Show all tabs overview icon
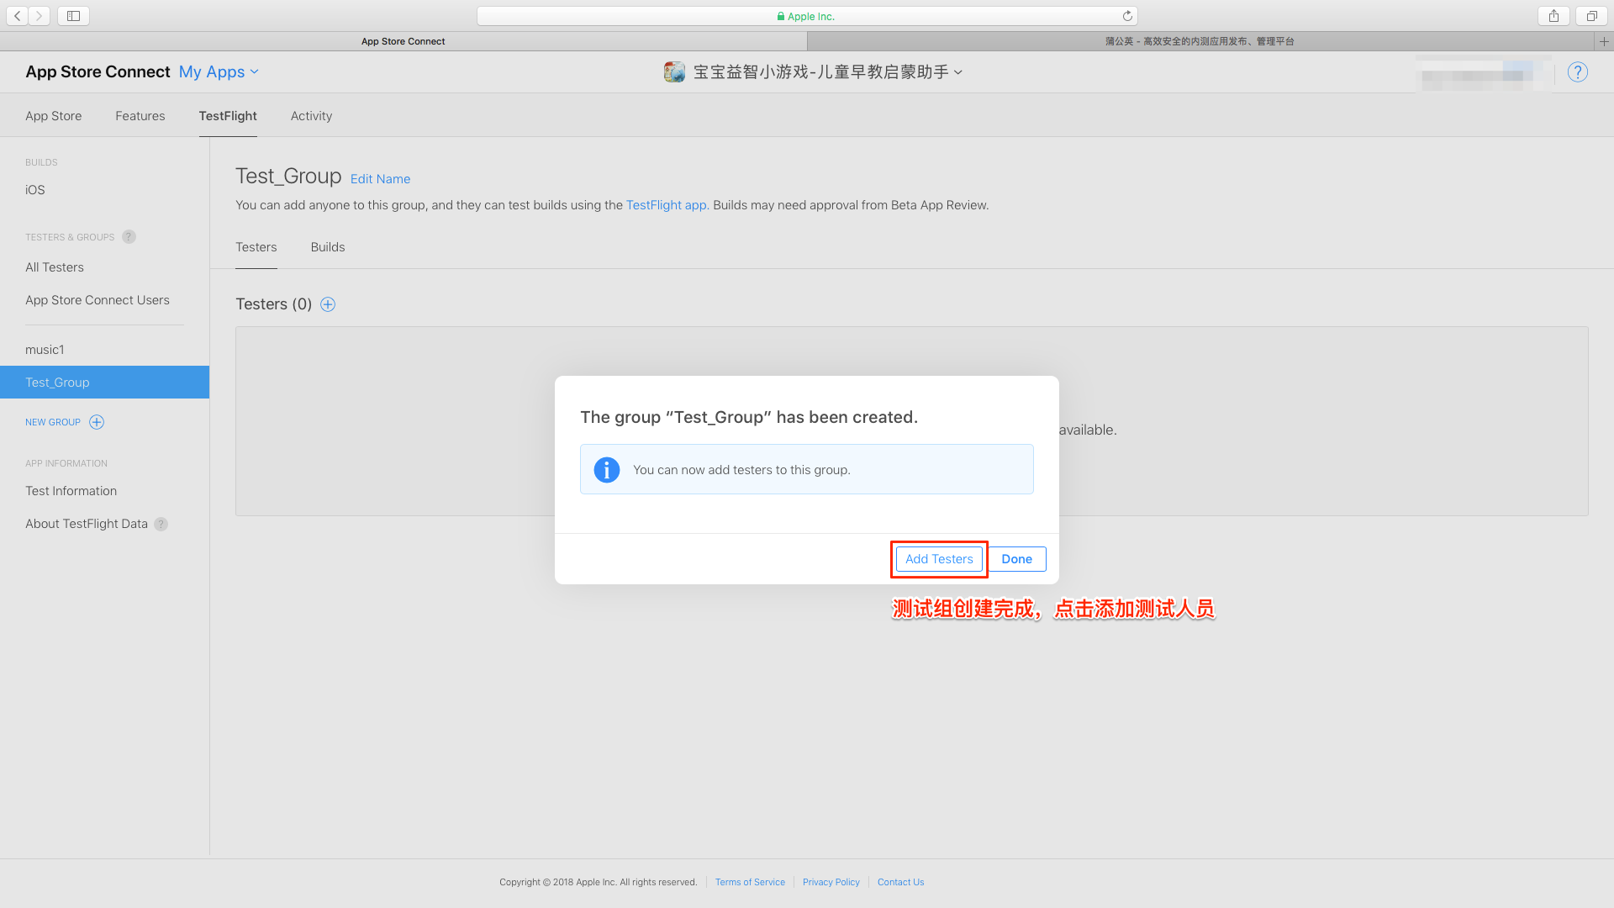Viewport: 1614px width, 908px height. coord(1591,16)
